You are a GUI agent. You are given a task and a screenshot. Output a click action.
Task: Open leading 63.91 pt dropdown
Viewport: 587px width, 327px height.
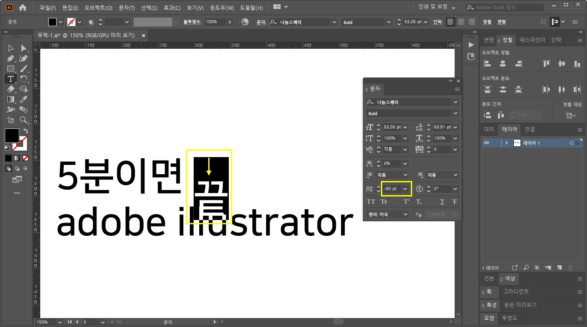(455, 127)
